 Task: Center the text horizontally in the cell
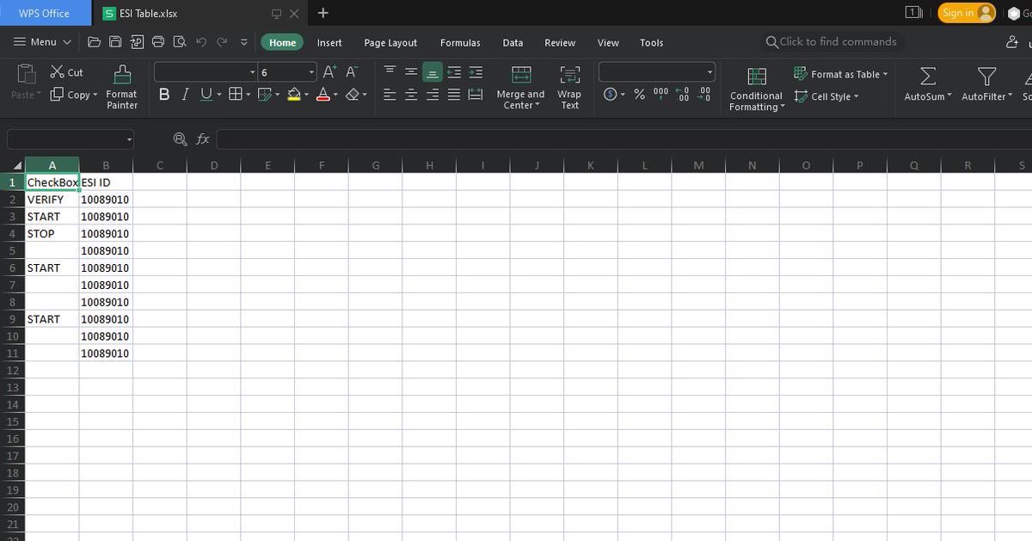pos(411,95)
